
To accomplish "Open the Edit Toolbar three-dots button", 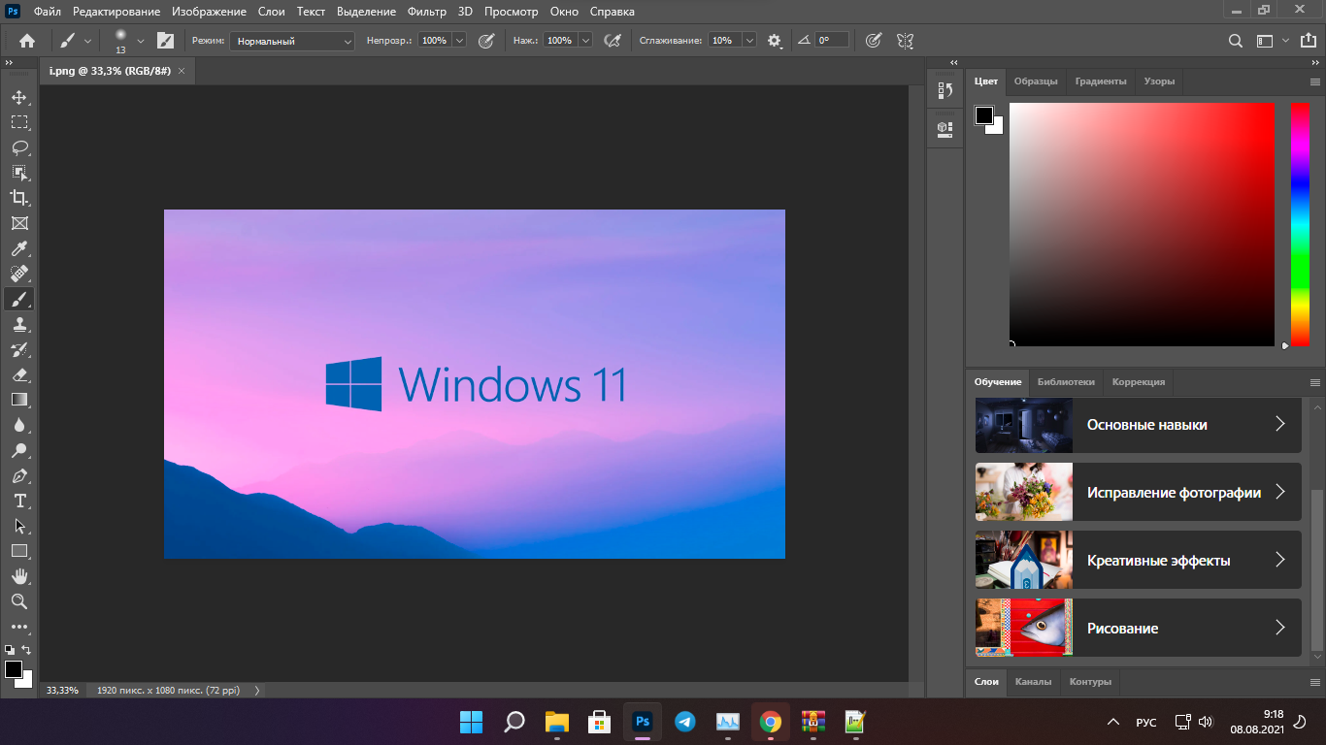I will (x=19, y=627).
